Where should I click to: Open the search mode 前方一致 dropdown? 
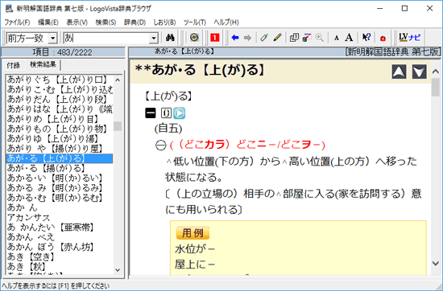[x=52, y=38]
